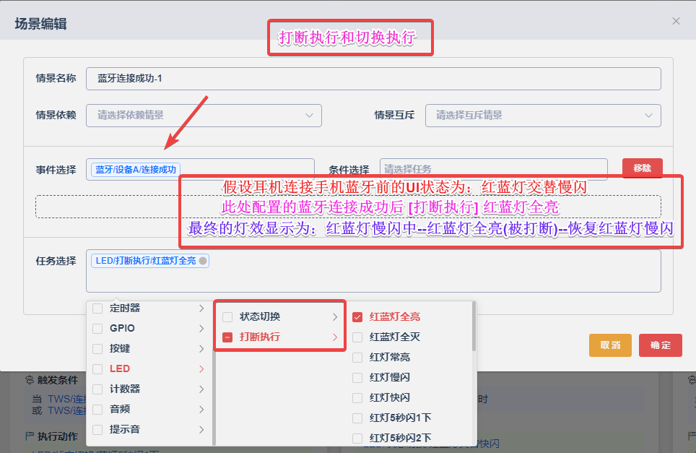This screenshot has width=696, height=453.
Task: Close the scene edit dialog
Action: click(676, 21)
